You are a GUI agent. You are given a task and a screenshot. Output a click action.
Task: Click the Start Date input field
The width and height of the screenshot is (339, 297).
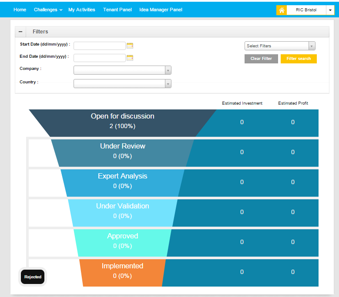100,46
